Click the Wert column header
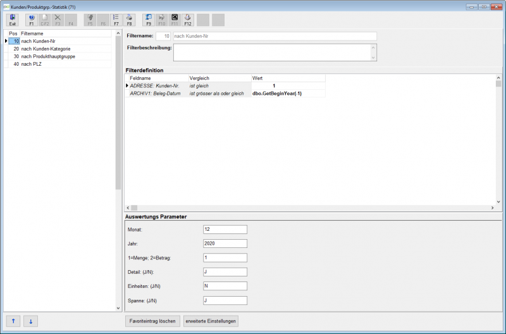This screenshot has width=506, height=334. coord(288,78)
